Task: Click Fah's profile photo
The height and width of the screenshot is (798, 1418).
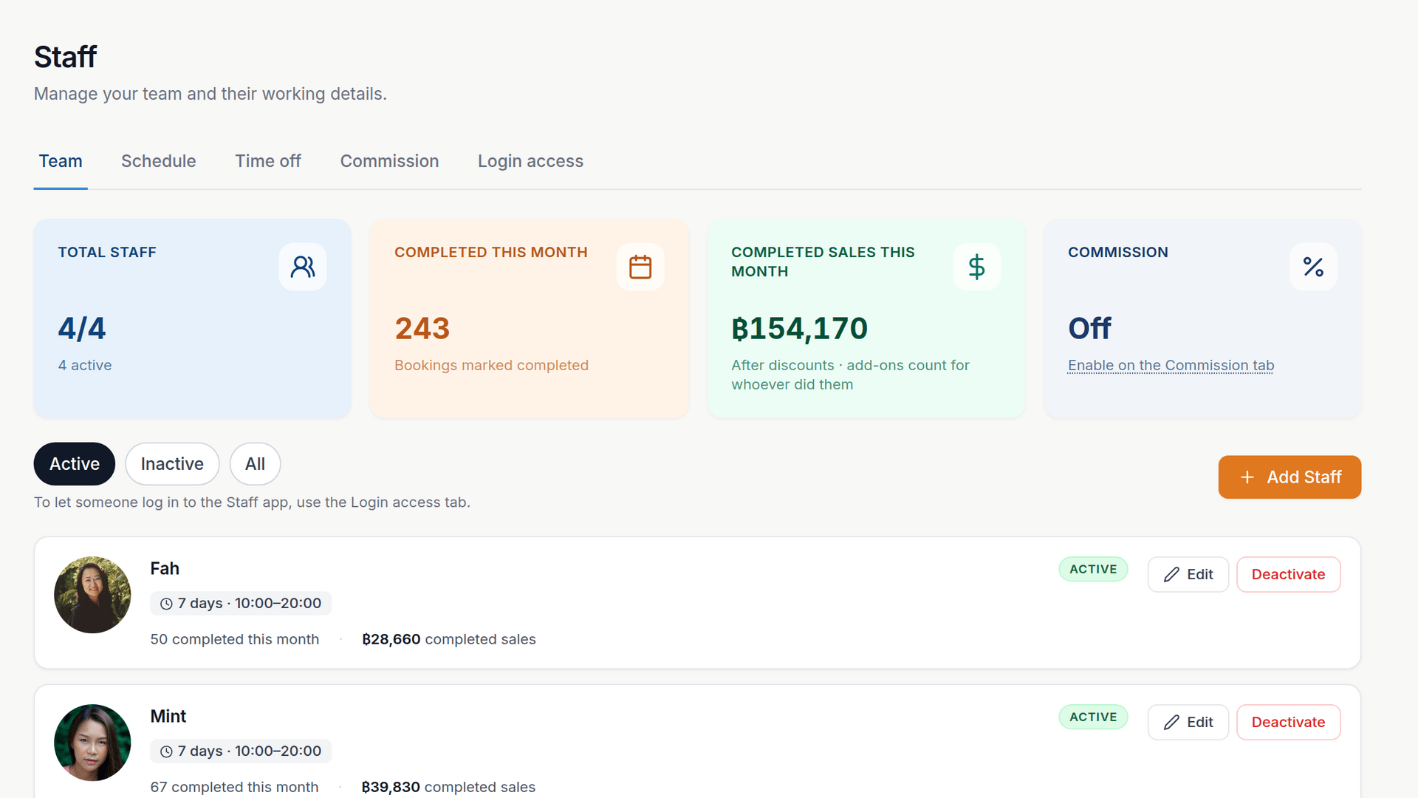Action: [92, 595]
